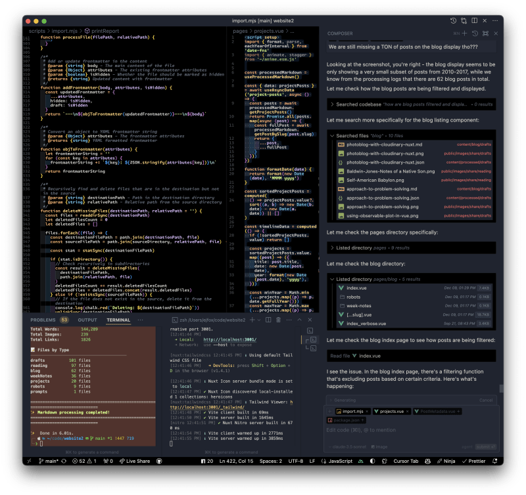526x495 pixels.
Task: Open a new Composer chat with the plus icon
Action: pyautogui.click(x=464, y=33)
